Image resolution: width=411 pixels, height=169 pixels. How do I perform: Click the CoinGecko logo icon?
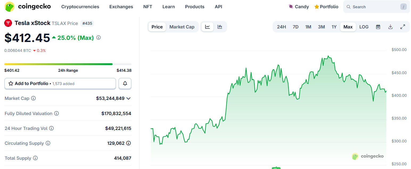[x=10, y=7]
